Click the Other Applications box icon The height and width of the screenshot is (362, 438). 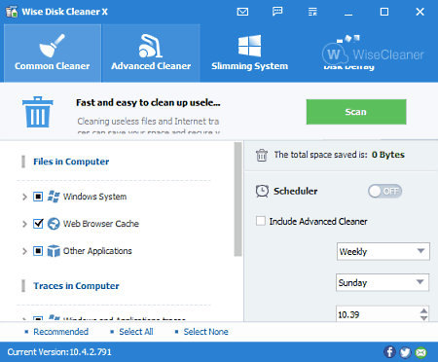coord(54,251)
